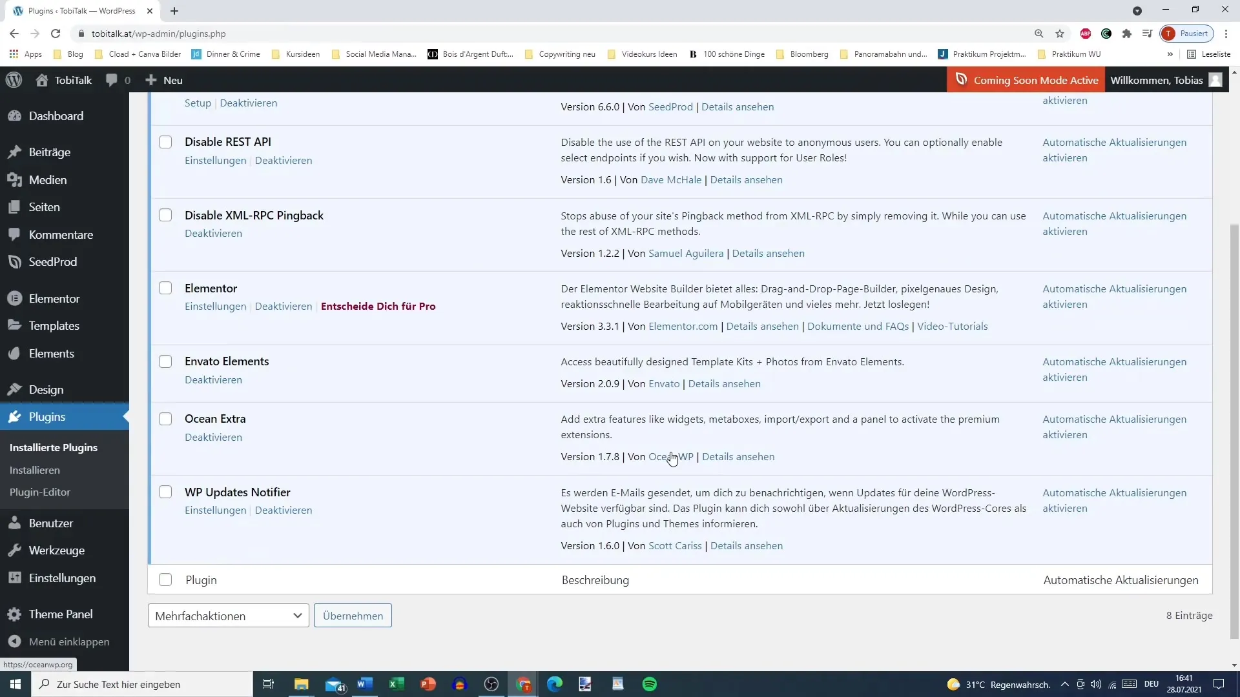1240x697 pixels.
Task: Click Plugins menu item in left sidebar
Action: 47,416
